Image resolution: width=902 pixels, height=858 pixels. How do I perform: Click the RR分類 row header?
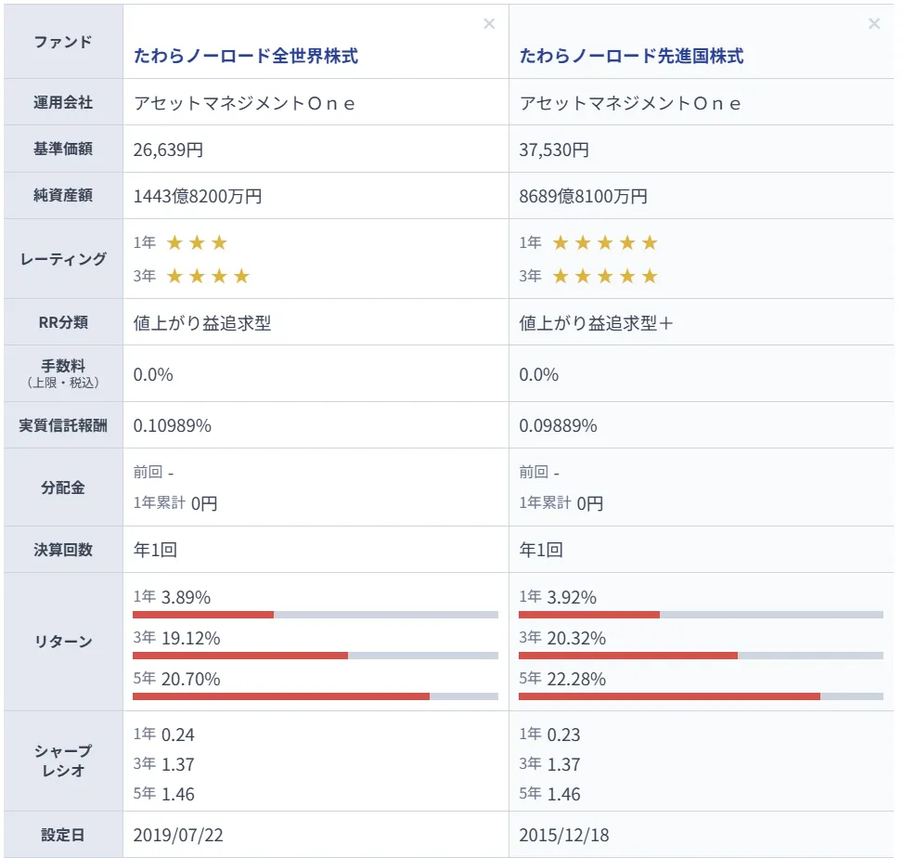[x=63, y=322]
